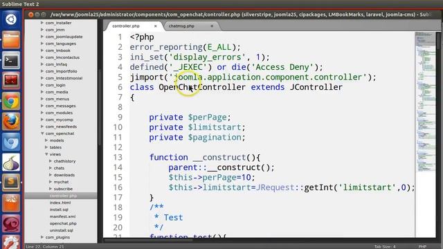443x249 pixels.
Task: Expand the tables folder
Action: pyautogui.click(x=46, y=147)
